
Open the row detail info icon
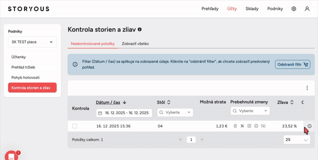[x=310, y=126]
